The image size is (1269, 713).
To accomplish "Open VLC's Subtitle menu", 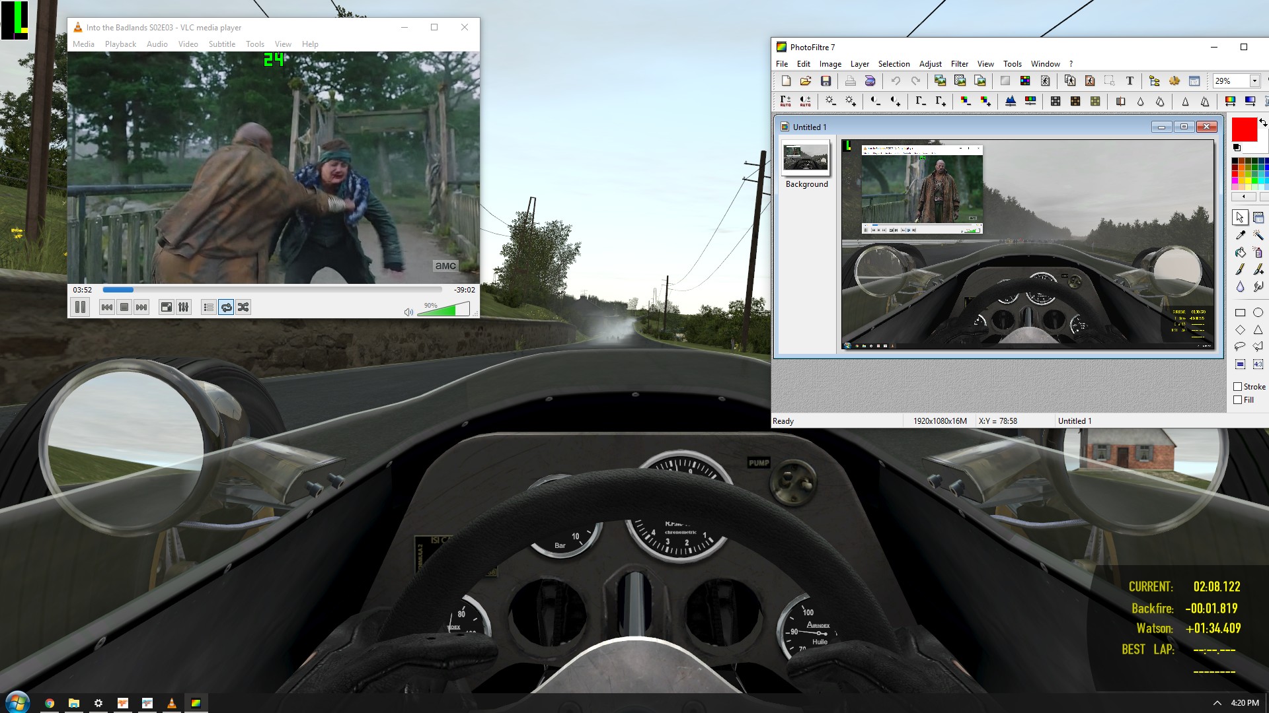I will 221,44.
